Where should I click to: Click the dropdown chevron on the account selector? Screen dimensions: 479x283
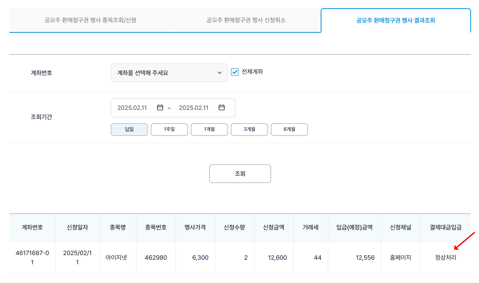coord(219,73)
